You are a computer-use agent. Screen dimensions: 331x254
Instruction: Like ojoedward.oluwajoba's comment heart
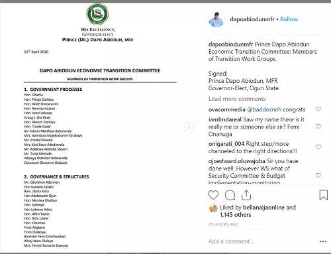coord(318,175)
